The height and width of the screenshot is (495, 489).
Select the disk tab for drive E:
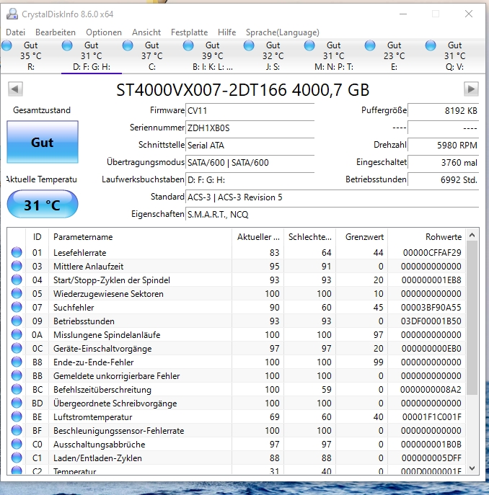(x=394, y=56)
